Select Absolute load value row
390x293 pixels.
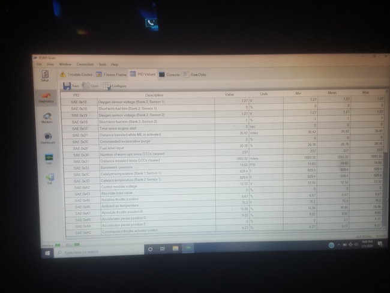(224, 191)
